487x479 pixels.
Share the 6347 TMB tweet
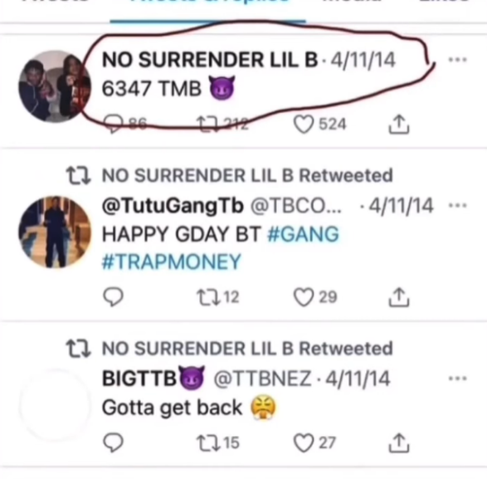coord(399,125)
